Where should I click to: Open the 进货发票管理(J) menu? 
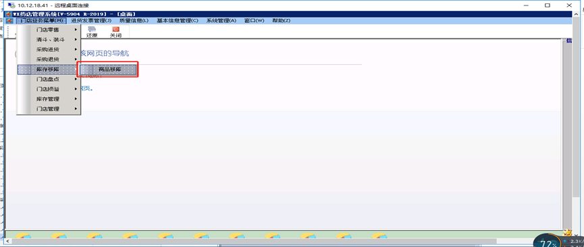tap(91, 20)
